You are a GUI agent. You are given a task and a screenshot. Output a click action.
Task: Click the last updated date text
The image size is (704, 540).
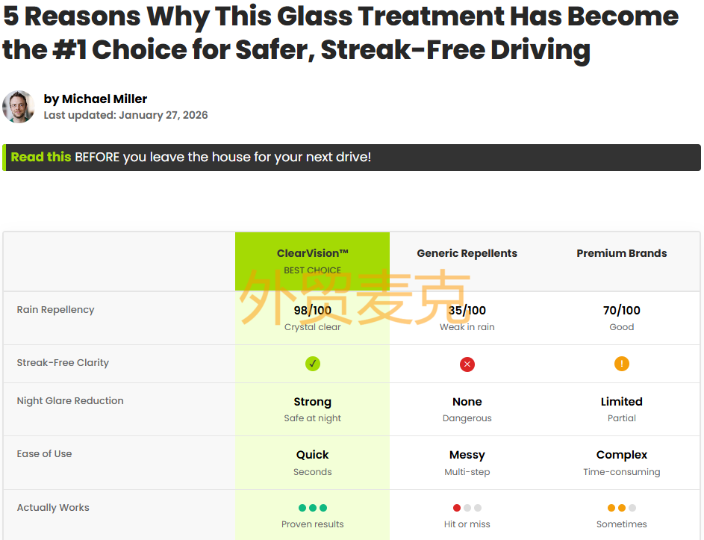point(125,115)
